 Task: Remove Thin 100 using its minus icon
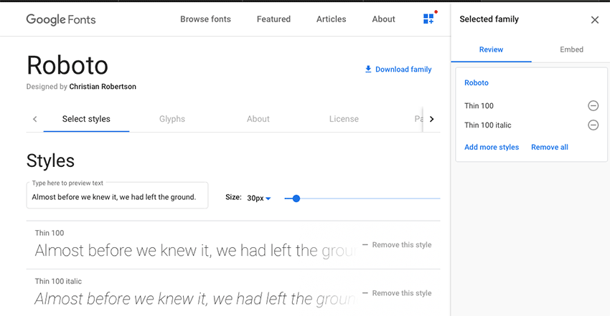tap(593, 105)
